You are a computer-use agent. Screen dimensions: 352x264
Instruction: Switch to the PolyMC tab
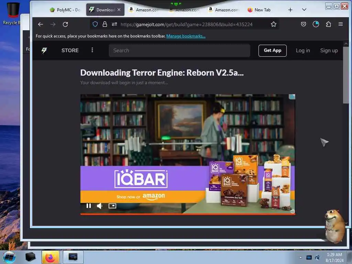click(65, 10)
